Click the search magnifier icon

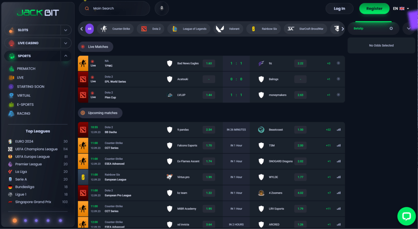87,8
